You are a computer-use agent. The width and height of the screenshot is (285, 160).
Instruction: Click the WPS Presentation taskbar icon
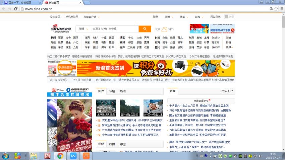point(86,156)
